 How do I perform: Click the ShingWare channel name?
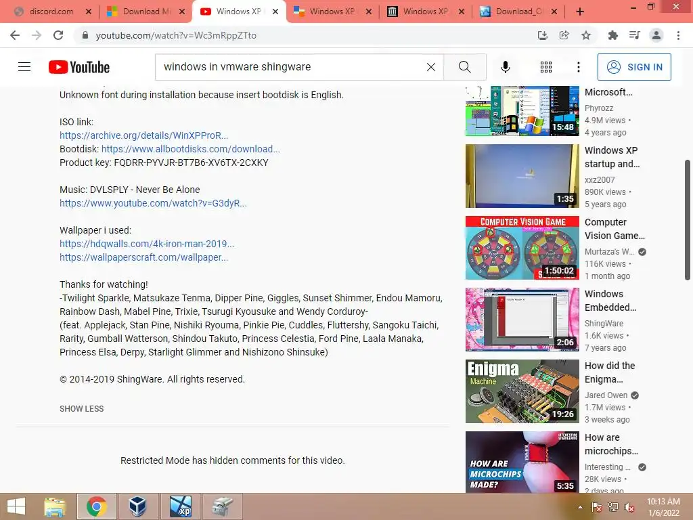point(604,323)
